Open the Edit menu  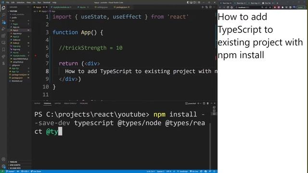(x=13, y=2)
